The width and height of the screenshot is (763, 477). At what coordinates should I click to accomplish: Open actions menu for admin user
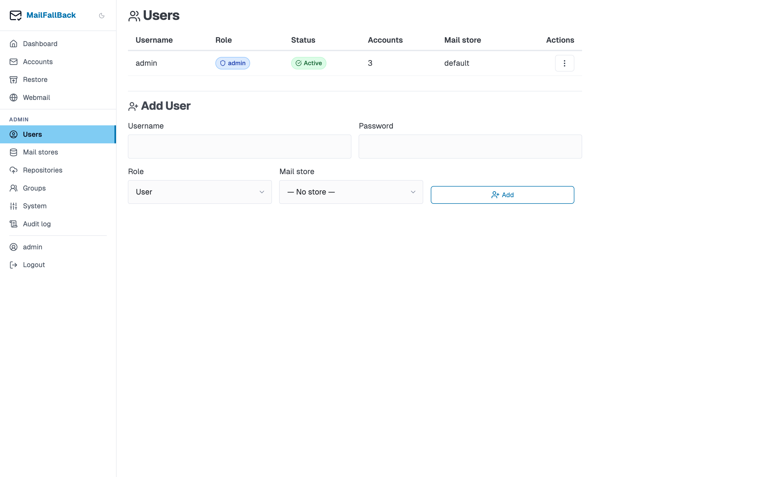(564, 63)
